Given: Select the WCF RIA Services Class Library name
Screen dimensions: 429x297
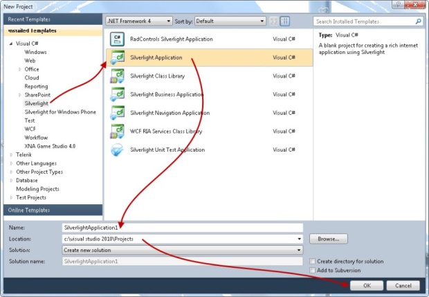Looking at the screenshot, I should [x=166, y=132].
